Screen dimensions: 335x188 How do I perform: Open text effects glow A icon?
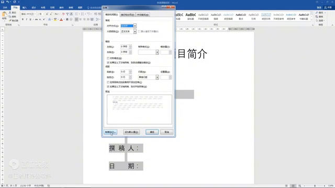(49, 19)
